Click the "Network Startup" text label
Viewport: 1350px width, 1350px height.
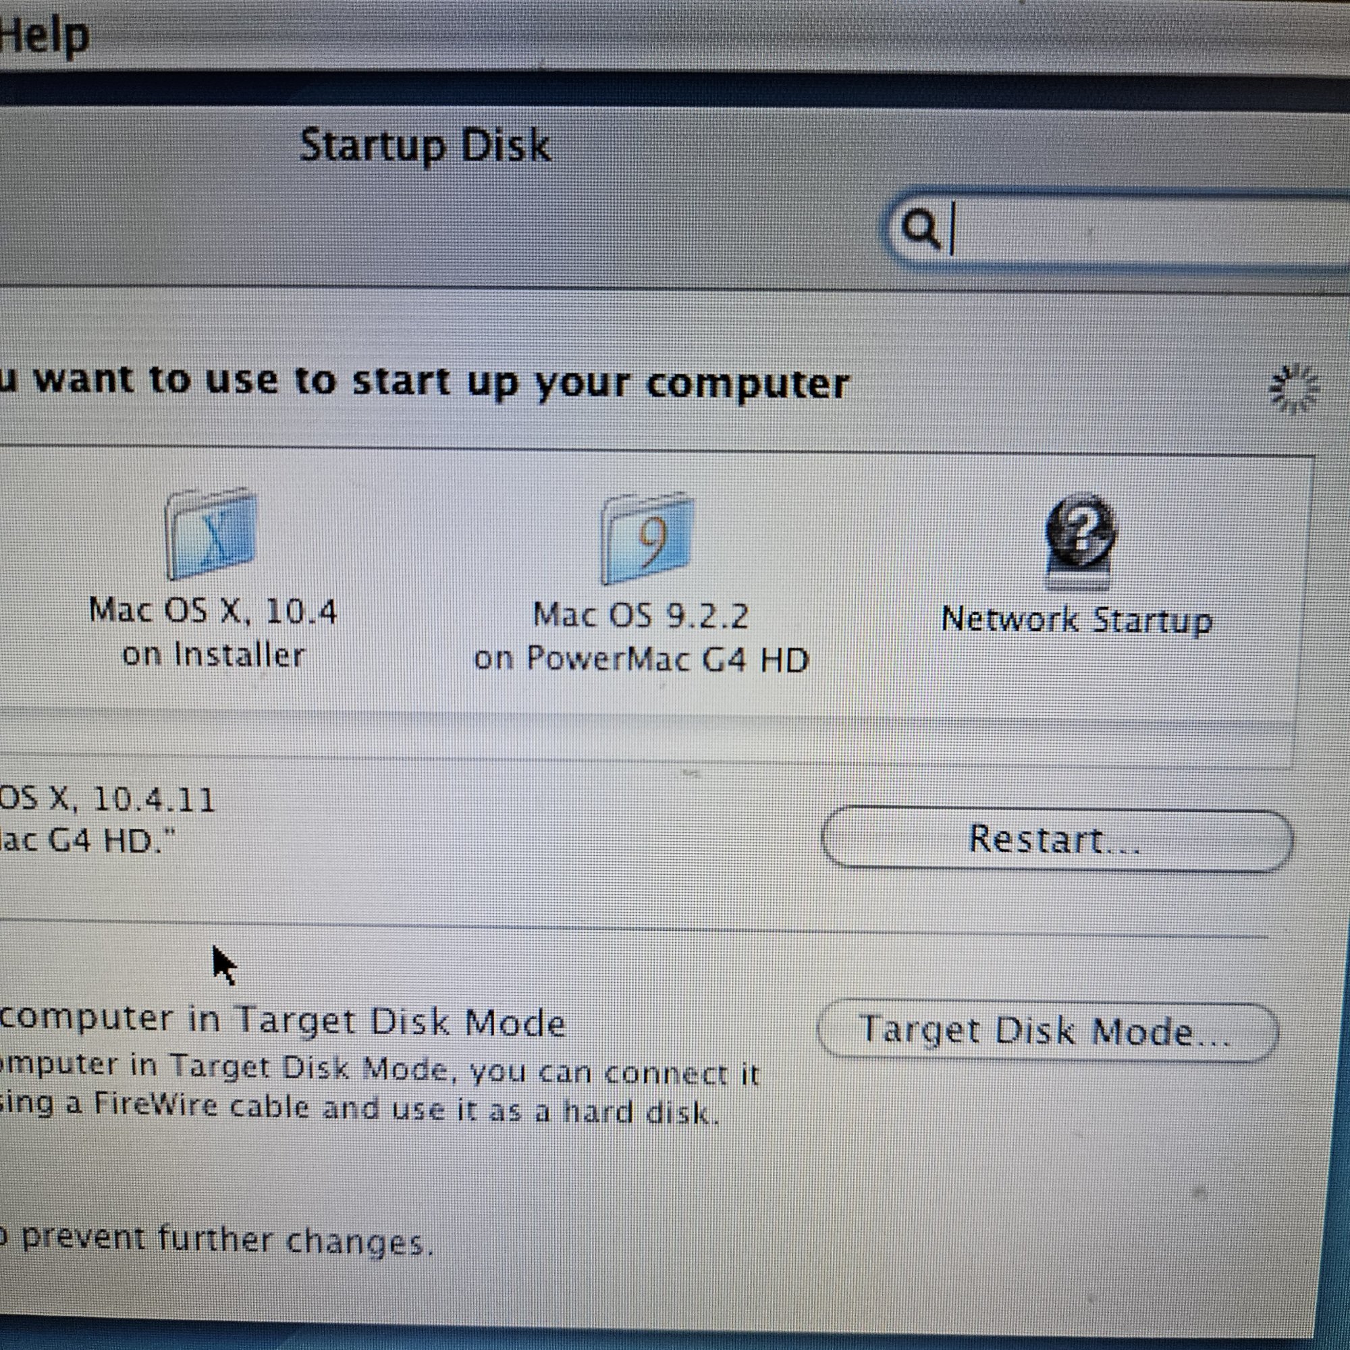[x=1077, y=620]
